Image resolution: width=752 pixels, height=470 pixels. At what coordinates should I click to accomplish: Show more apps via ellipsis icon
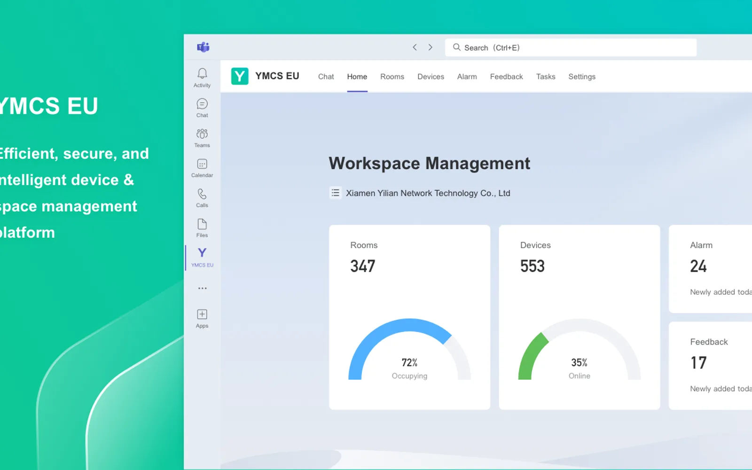click(202, 288)
